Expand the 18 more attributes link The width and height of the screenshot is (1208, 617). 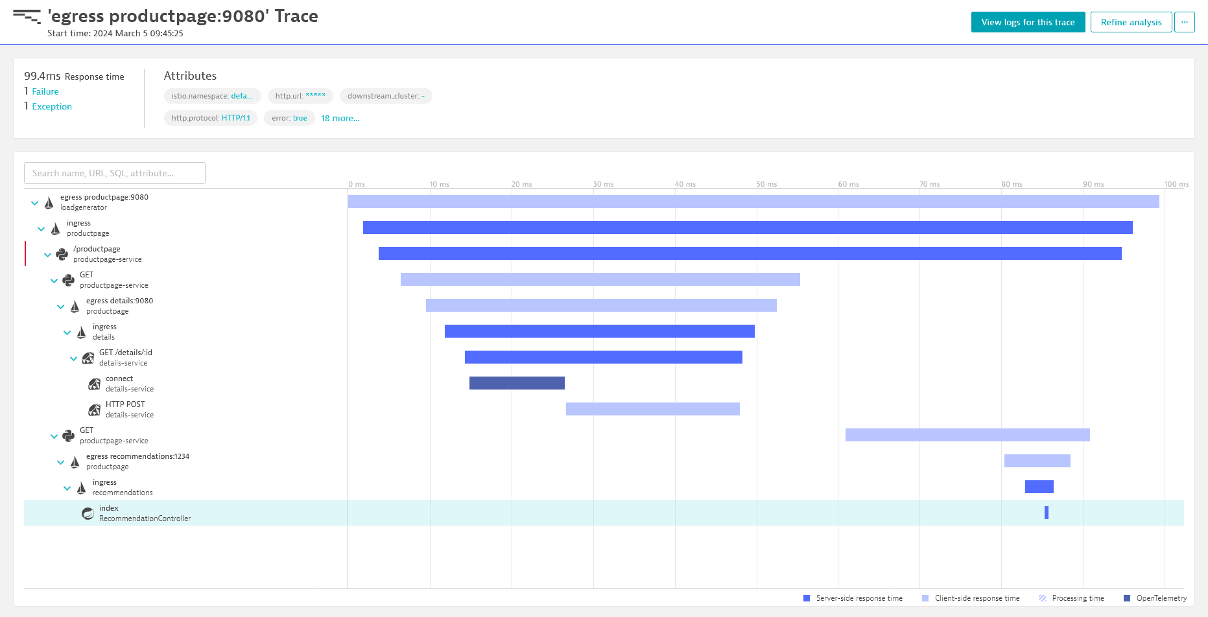(x=340, y=119)
